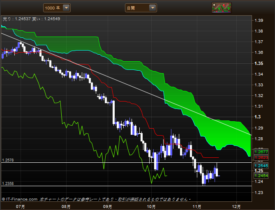Viewport: 275px width, 210px height.
Task: Click the bid and ask readout 売り 1.24537 買い 1.24549
Action: coord(31,19)
